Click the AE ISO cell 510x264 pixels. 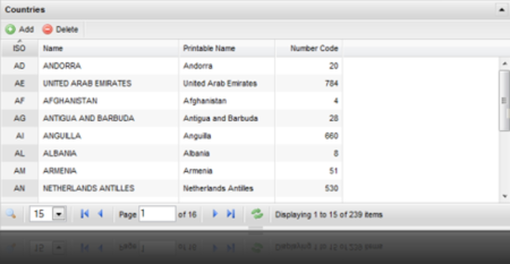pyautogui.click(x=19, y=84)
